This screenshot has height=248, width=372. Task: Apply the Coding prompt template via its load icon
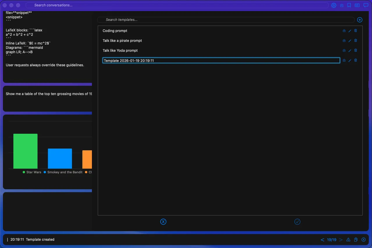(344, 31)
